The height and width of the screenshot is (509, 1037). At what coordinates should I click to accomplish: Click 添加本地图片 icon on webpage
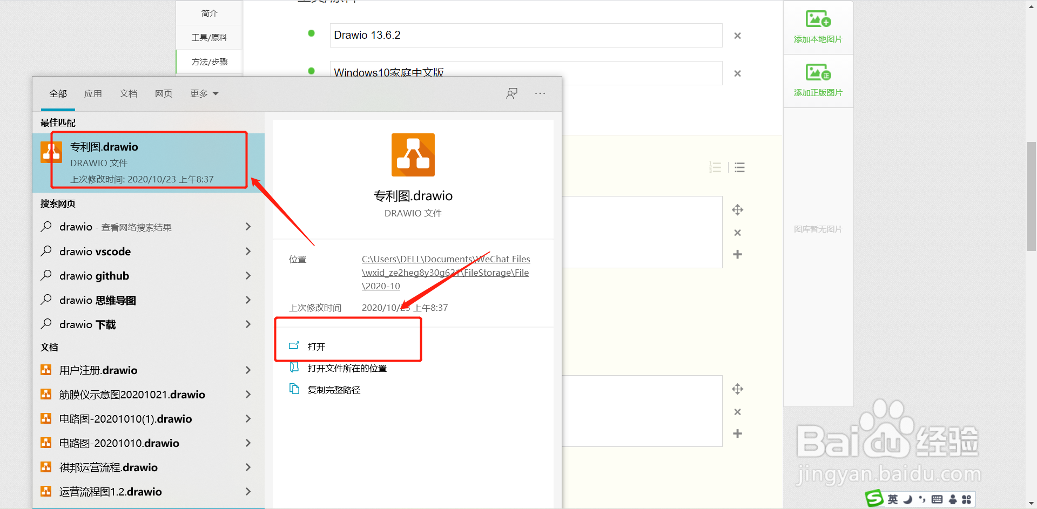click(818, 19)
